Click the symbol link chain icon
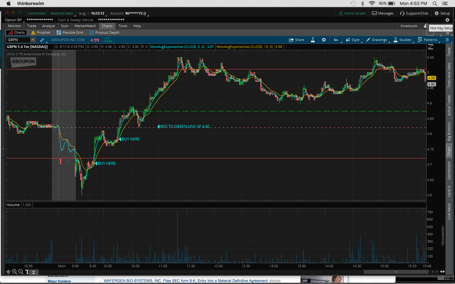 pos(42,40)
